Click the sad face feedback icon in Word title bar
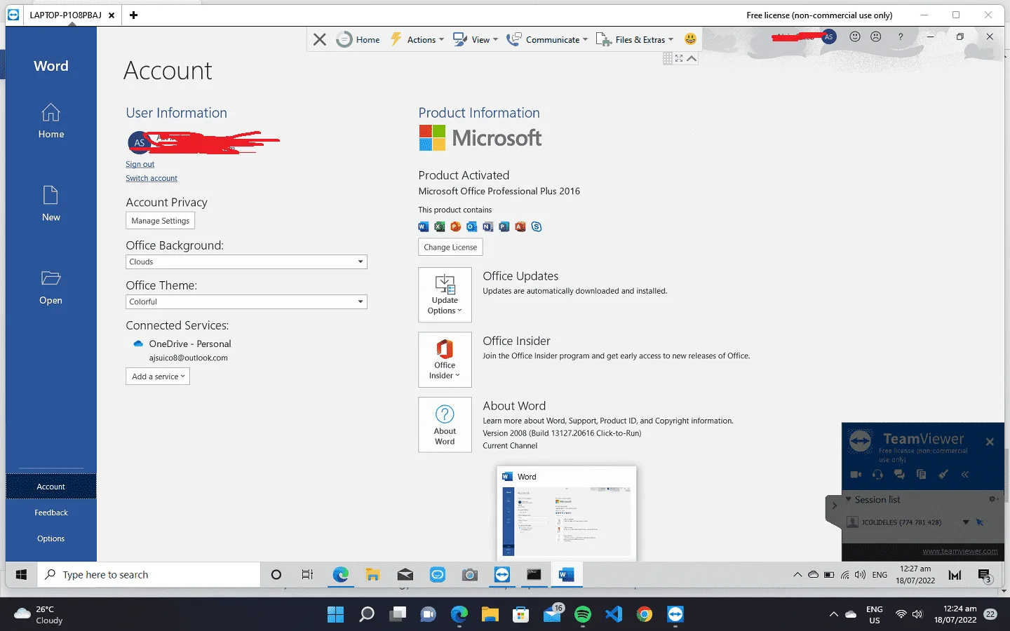 pyautogui.click(x=875, y=36)
